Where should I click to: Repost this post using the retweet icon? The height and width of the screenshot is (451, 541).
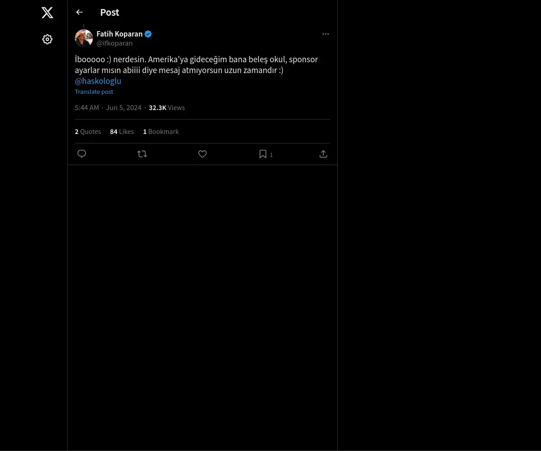pos(142,154)
